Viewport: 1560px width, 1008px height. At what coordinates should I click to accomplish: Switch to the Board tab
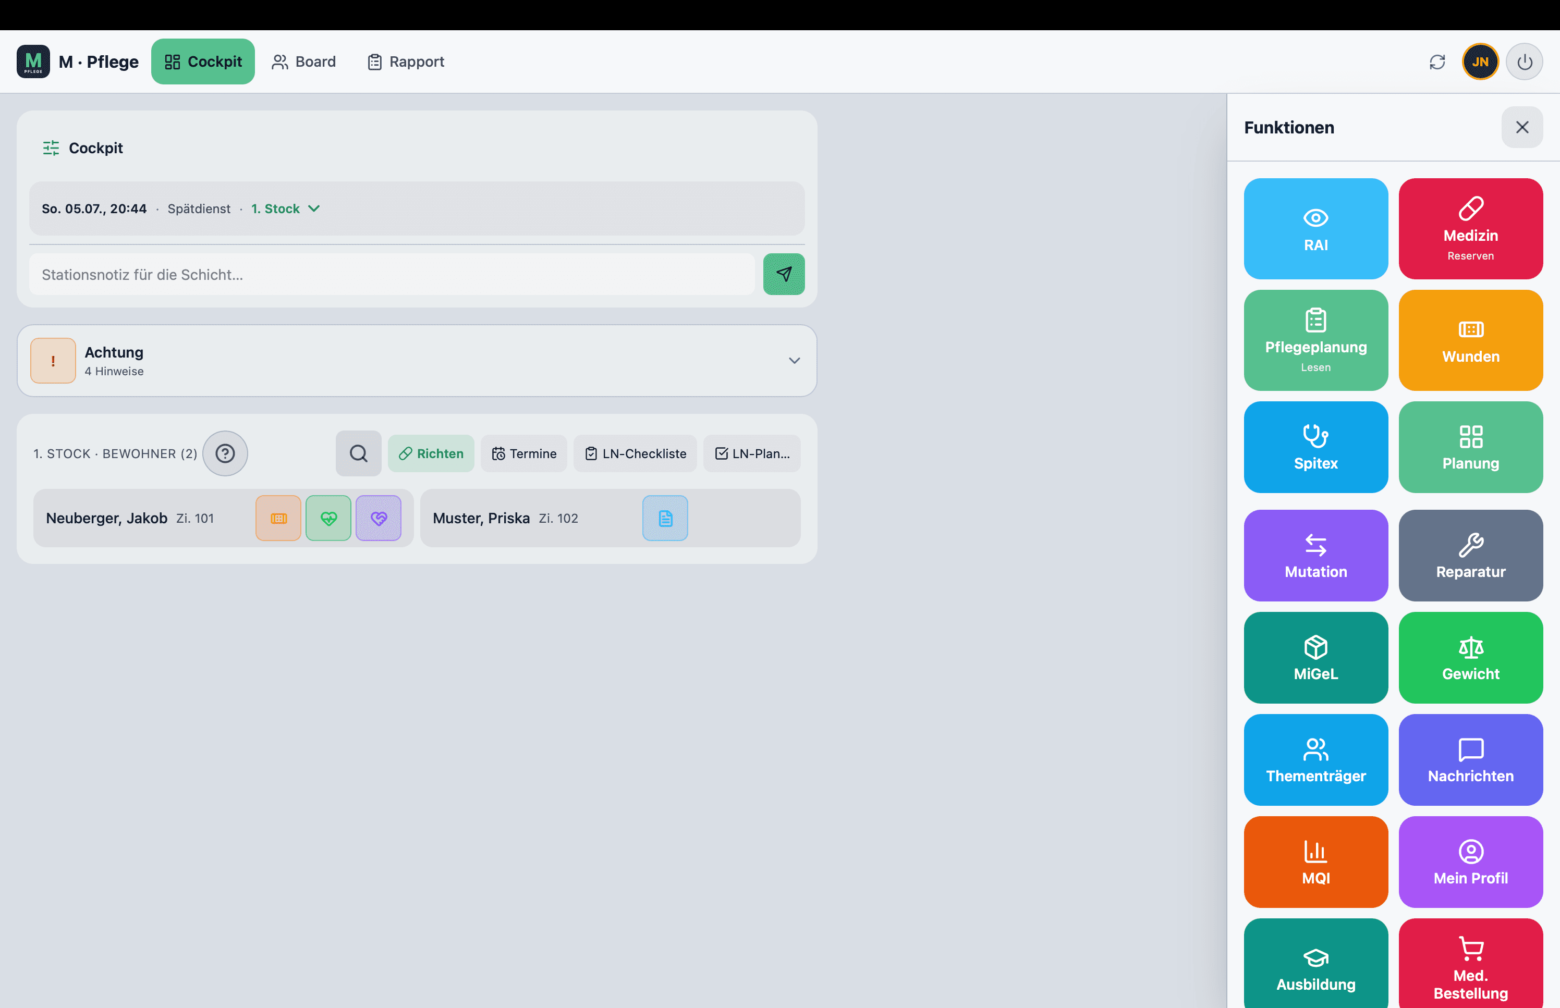pos(304,62)
